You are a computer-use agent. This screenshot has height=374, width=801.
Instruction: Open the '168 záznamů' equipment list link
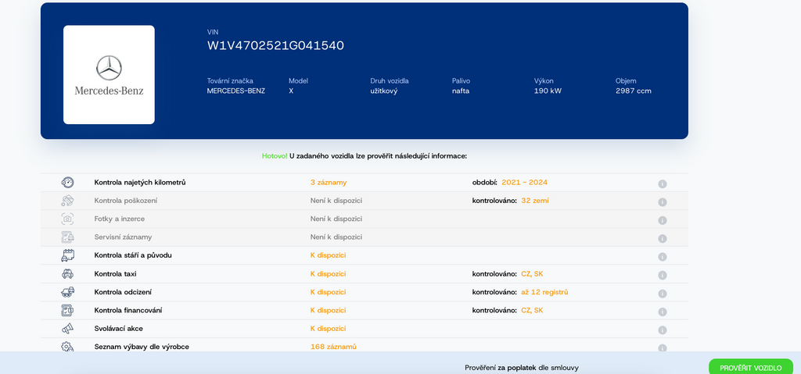333,347
